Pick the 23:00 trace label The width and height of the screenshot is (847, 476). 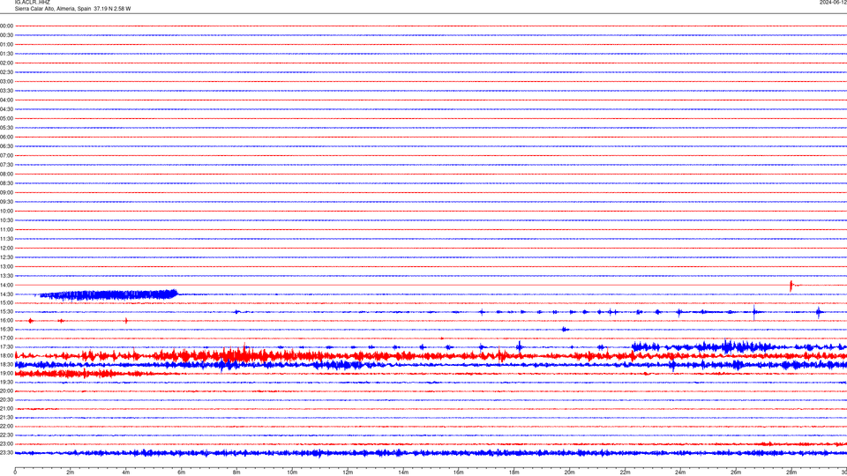point(6,444)
